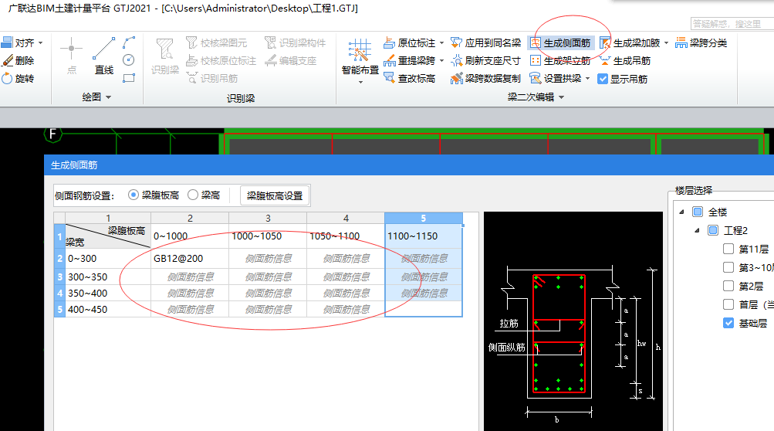
Task: Click the 重提梁跨 tool
Action: point(410,61)
